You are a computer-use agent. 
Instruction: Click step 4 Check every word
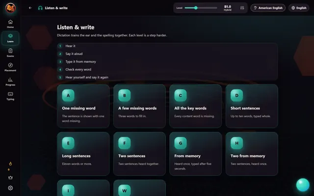tap(78, 70)
